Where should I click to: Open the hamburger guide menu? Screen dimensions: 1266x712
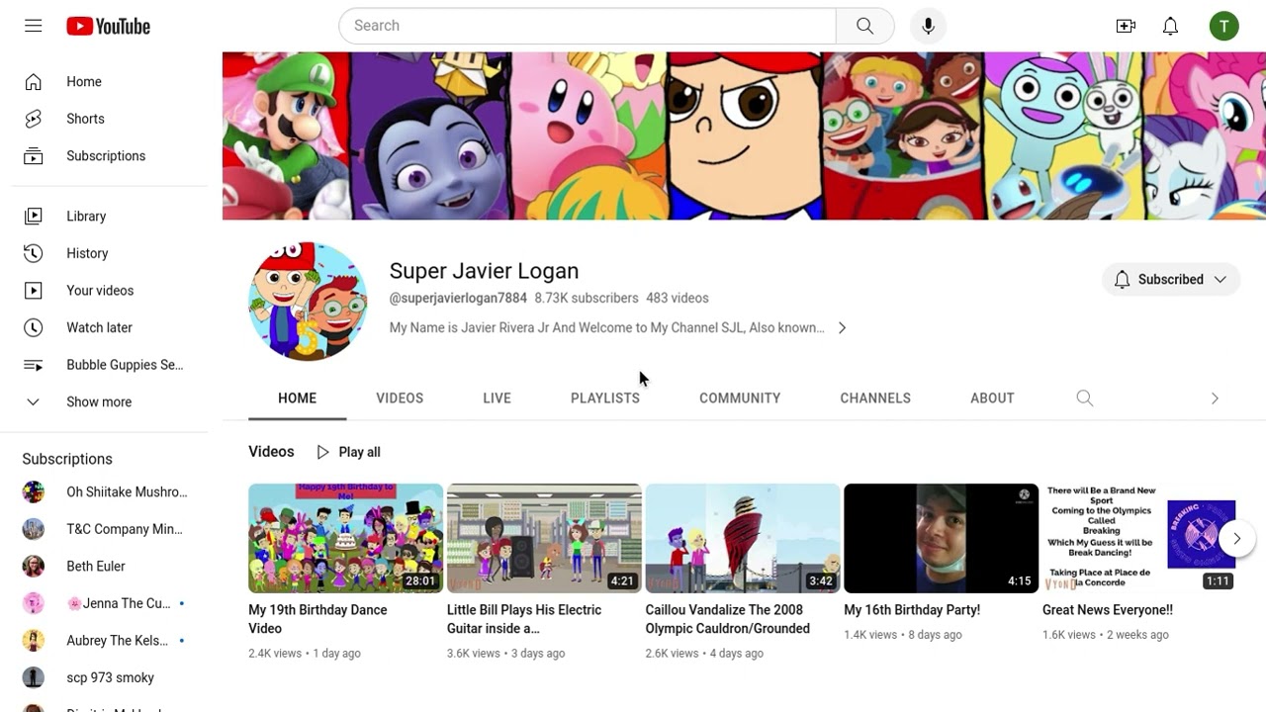click(x=34, y=26)
